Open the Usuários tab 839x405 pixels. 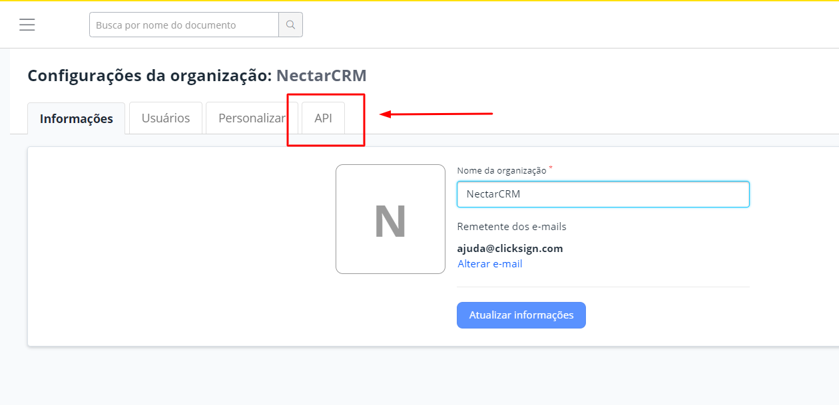point(166,118)
